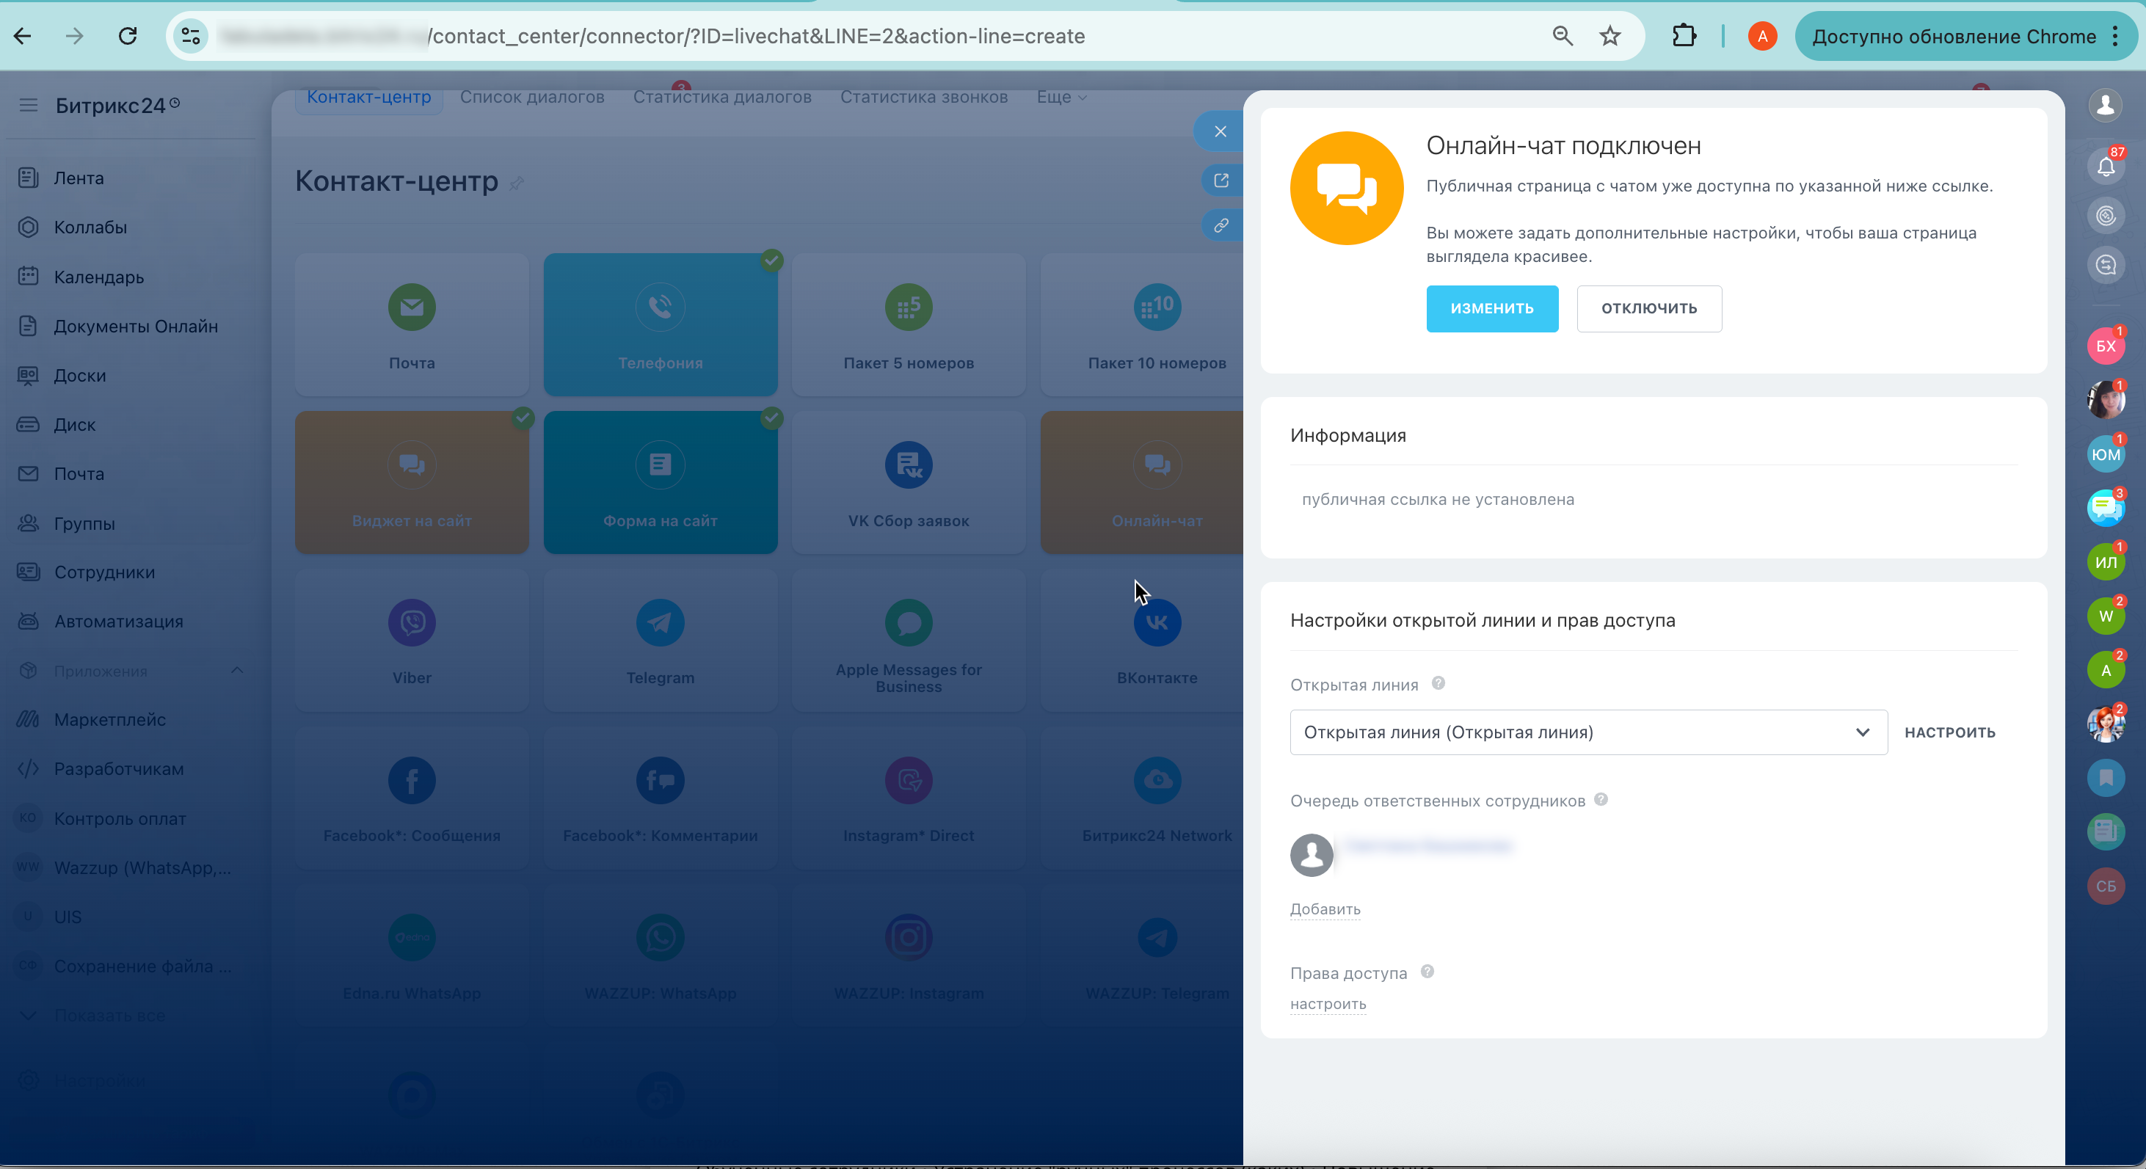Copy link icon on slider edge
The image size is (2146, 1169).
tap(1221, 225)
